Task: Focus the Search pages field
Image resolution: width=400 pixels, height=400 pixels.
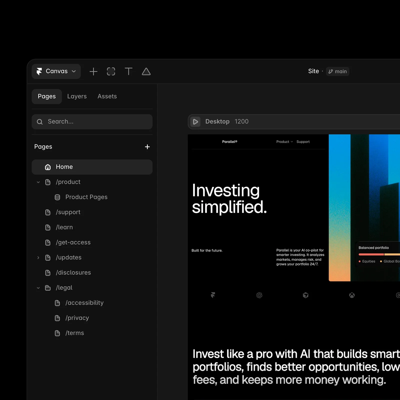Action: pyautogui.click(x=92, y=122)
